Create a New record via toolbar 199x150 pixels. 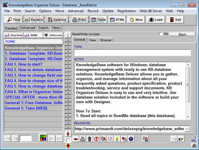136,19
